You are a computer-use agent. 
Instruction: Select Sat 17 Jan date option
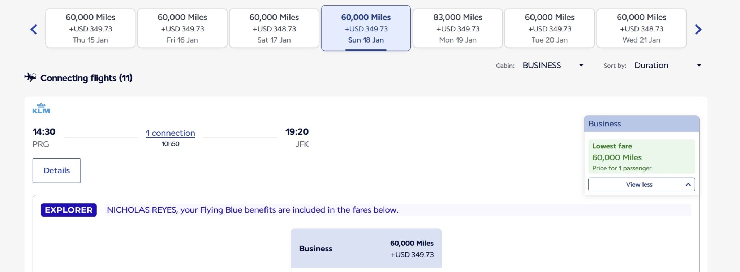coord(274,28)
